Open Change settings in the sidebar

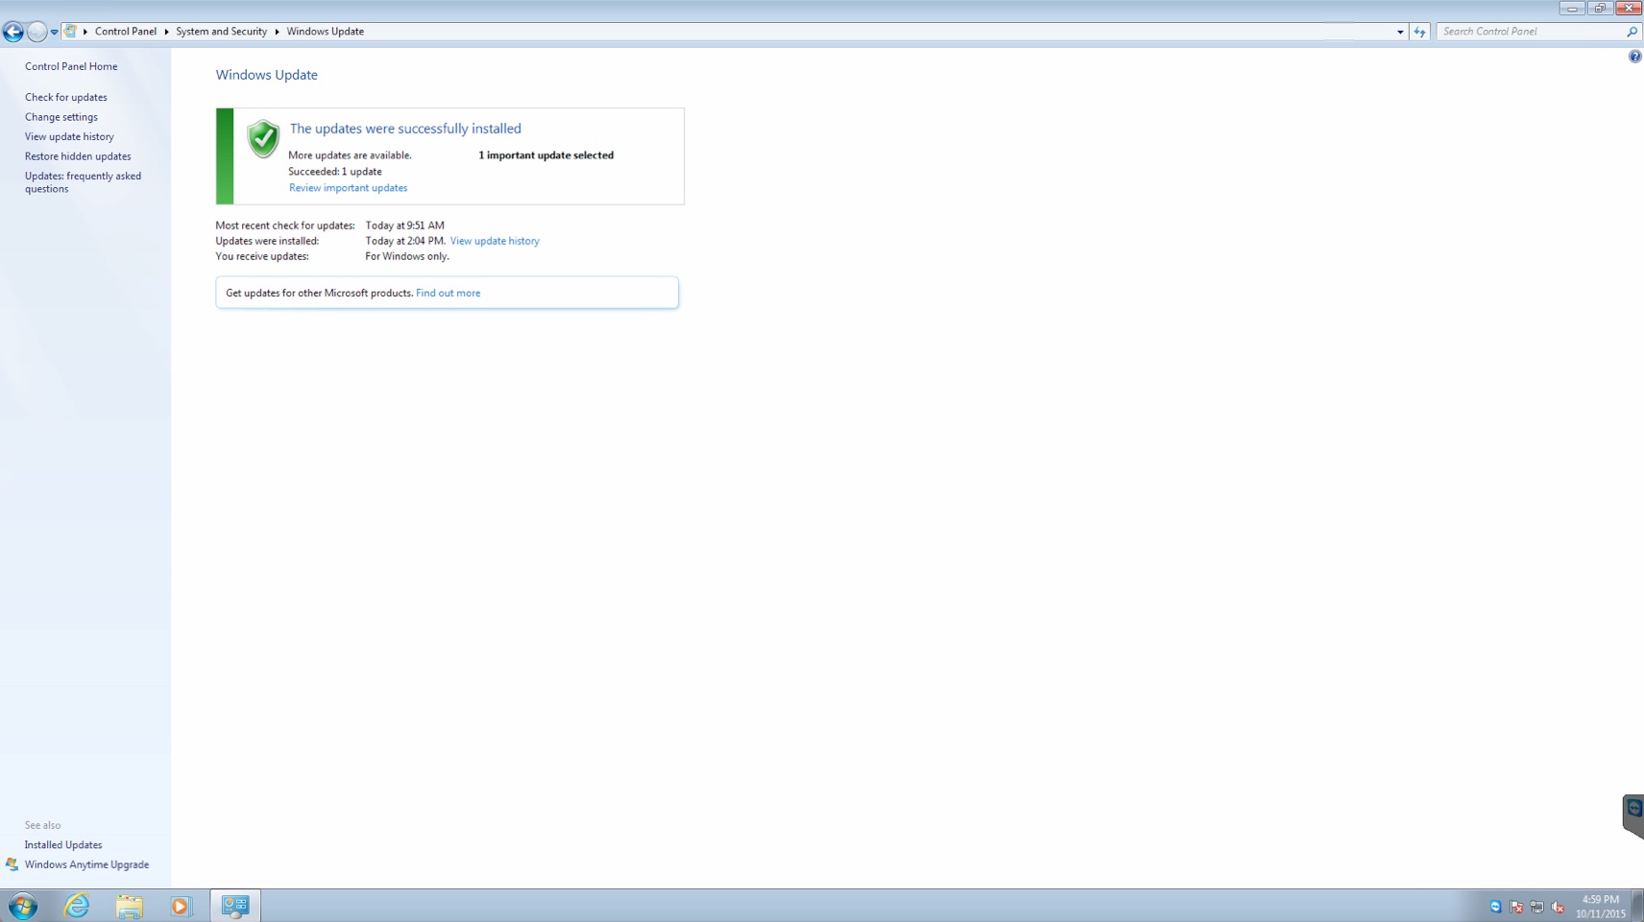(x=60, y=117)
